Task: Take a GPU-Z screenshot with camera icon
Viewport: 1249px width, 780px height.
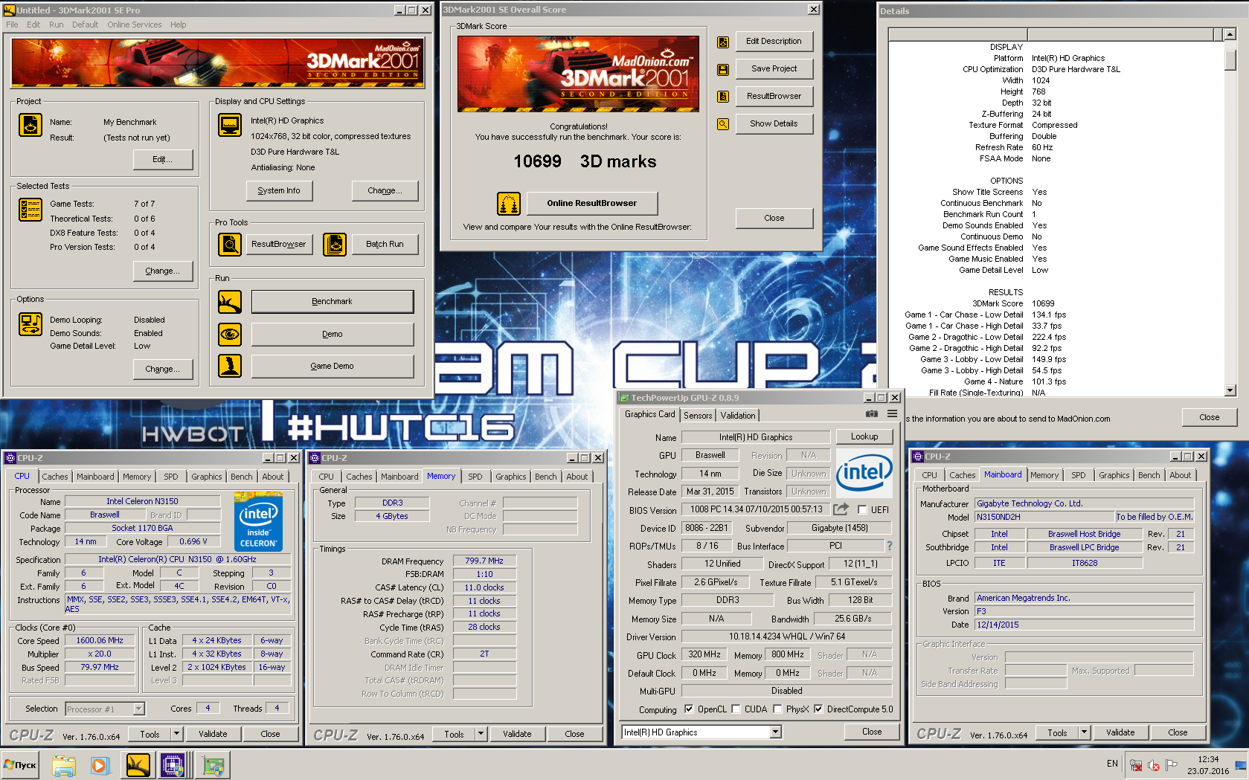Action: [872, 414]
